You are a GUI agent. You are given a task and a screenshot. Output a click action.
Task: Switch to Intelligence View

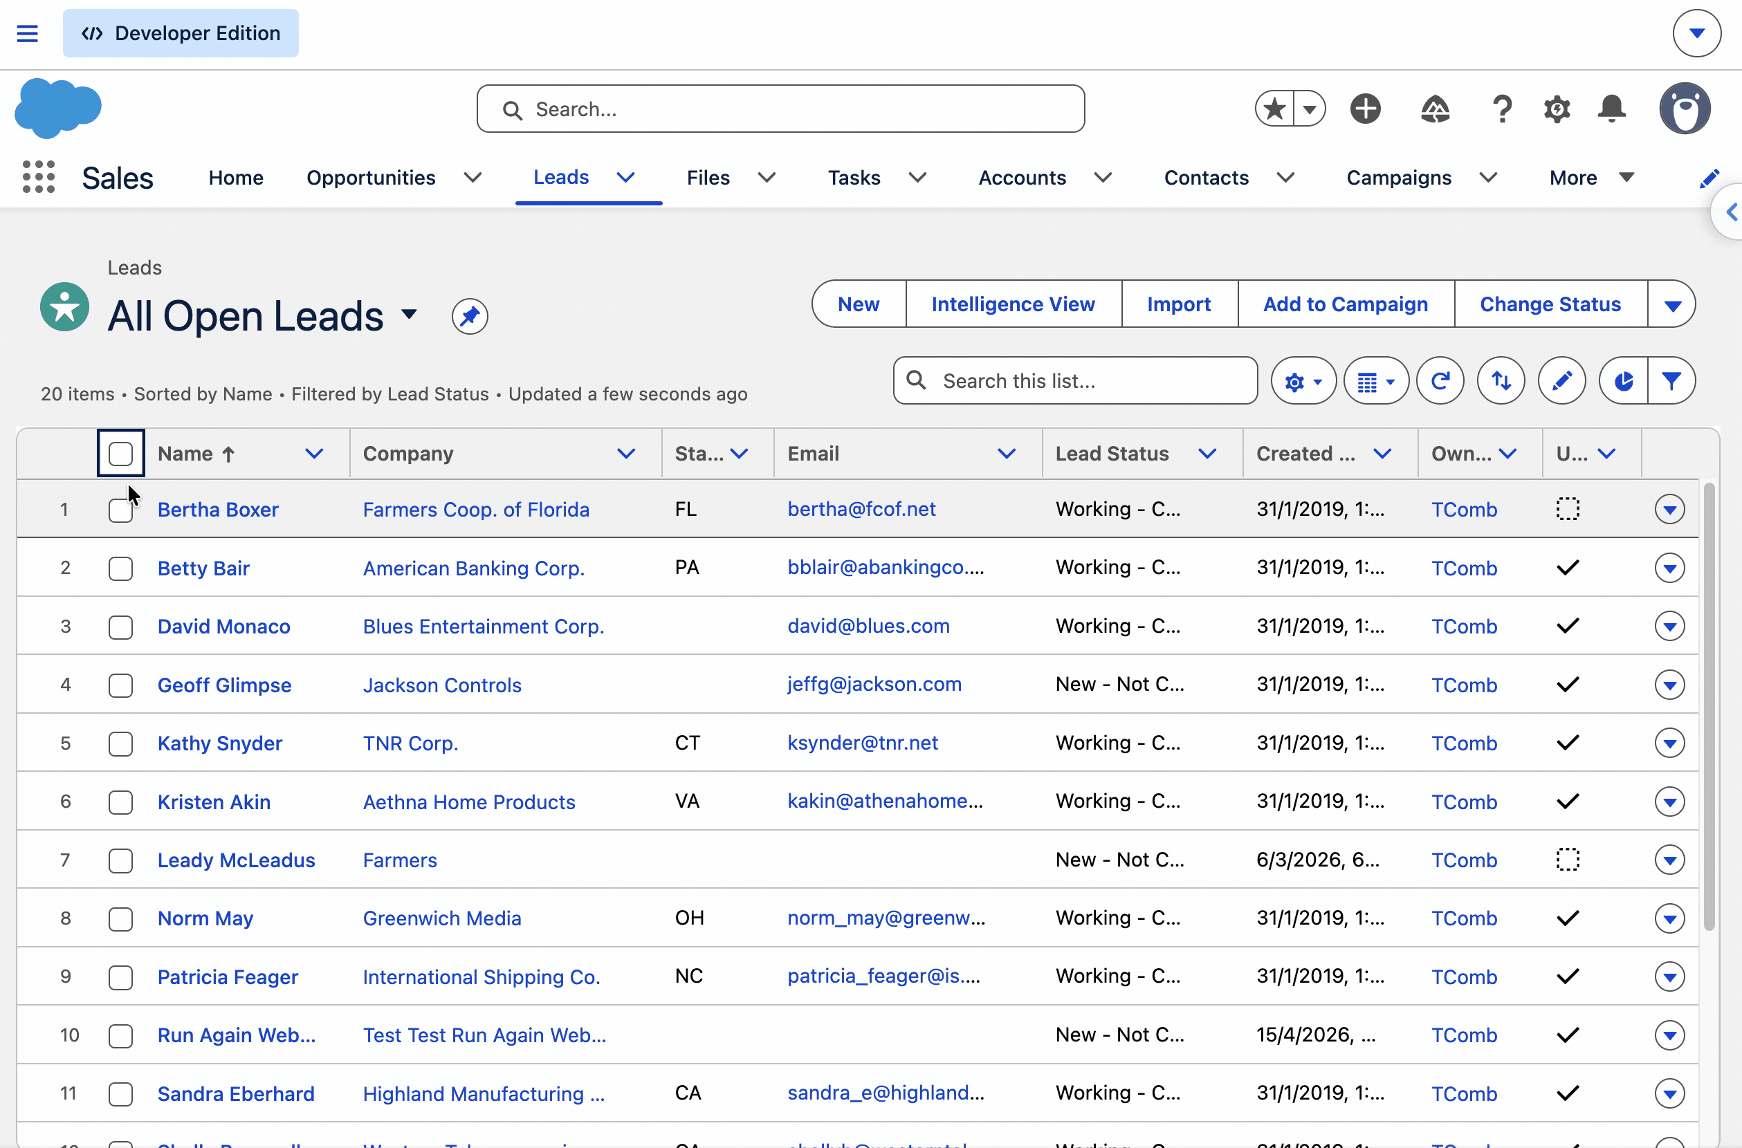[x=1014, y=304]
